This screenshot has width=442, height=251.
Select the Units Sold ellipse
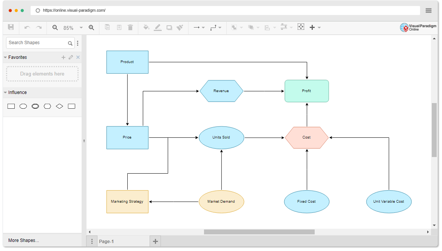221,137
